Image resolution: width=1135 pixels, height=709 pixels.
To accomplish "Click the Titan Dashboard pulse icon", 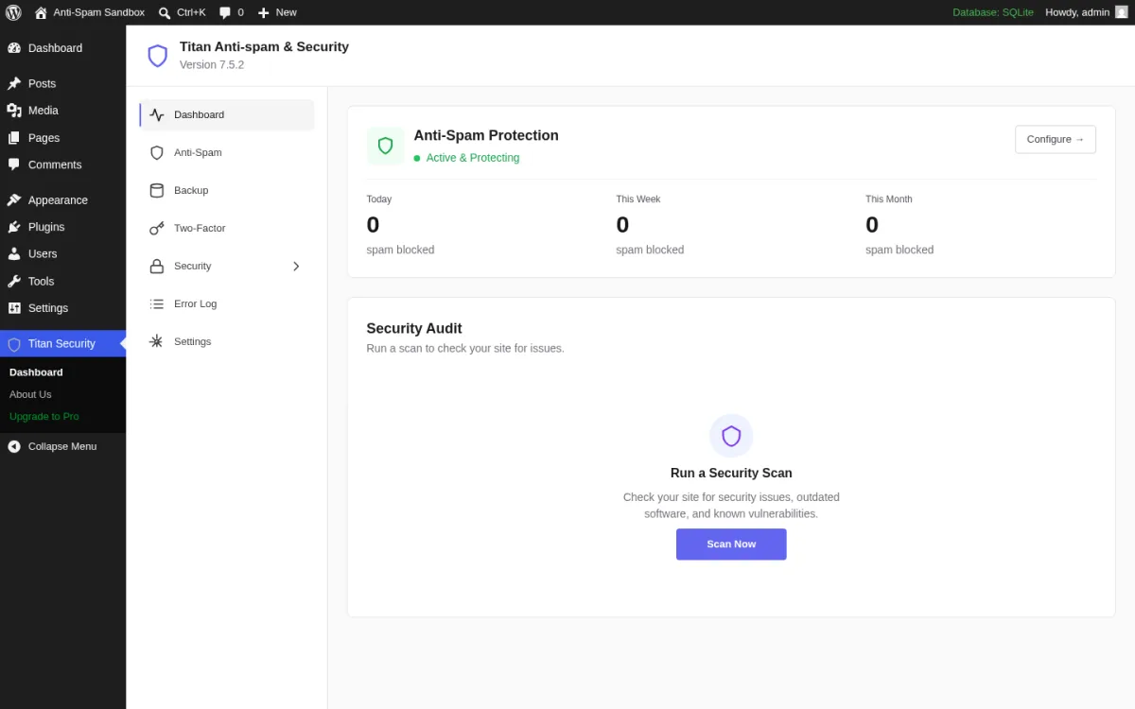I will pos(157,114).
